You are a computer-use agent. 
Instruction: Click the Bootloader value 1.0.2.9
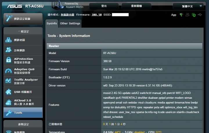107,77
